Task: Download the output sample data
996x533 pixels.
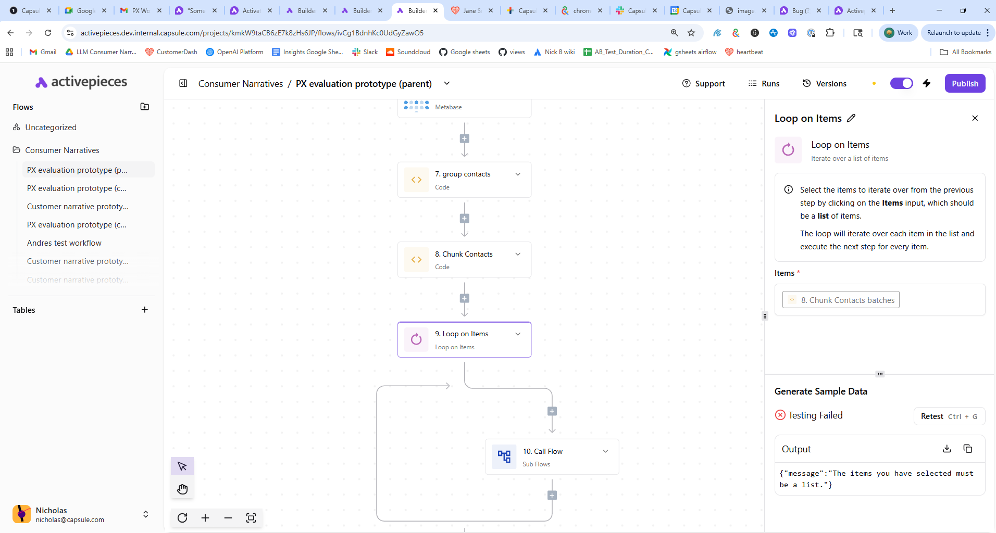Action: pos(947,449)
